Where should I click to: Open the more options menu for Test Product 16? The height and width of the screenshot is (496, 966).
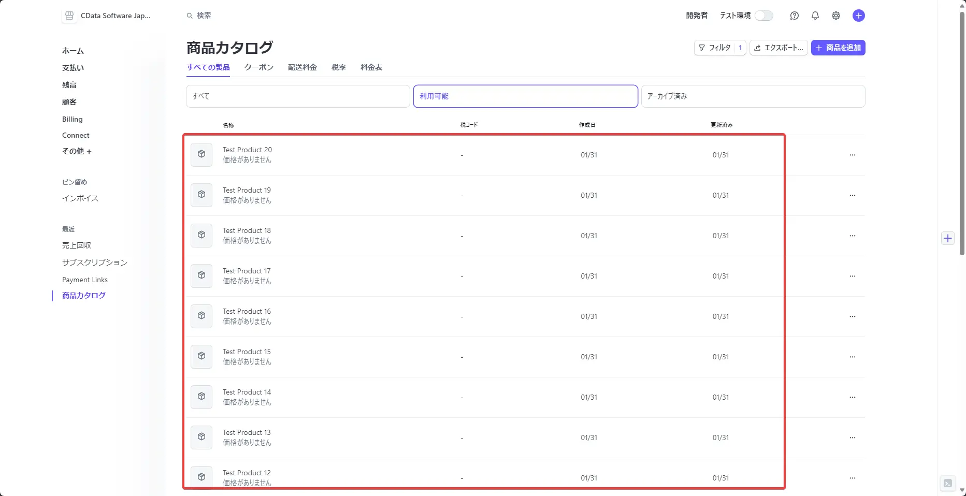click(x=853, y=316)
